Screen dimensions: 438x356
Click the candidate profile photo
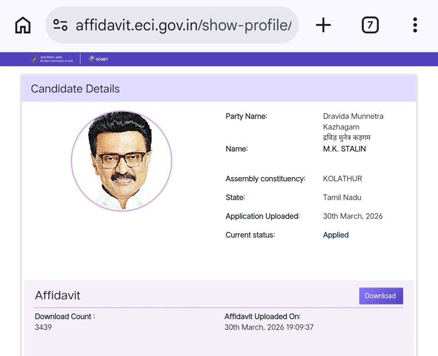[x=121, y=161]
